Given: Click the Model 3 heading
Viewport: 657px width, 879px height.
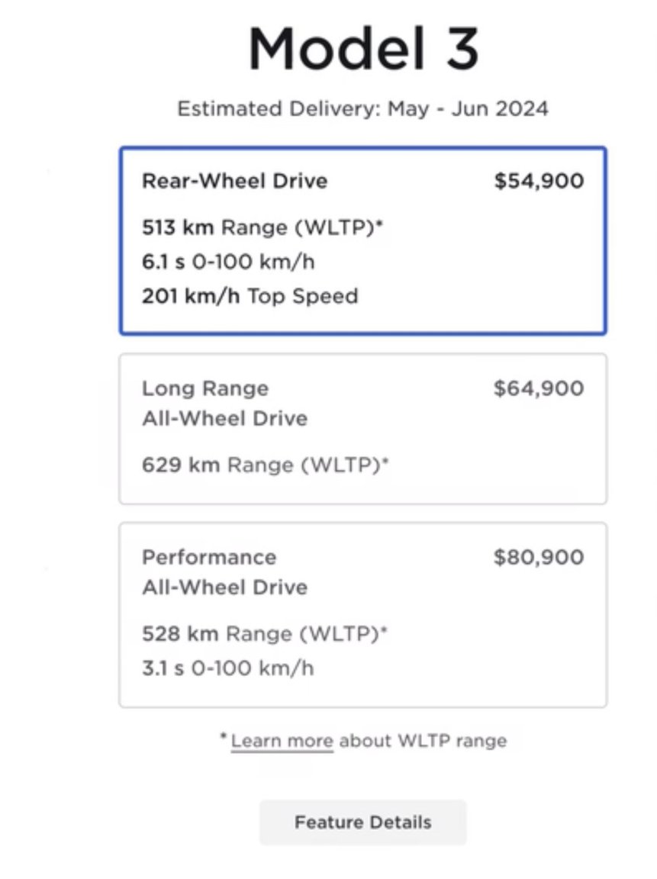Looking at the screenshot, I should click(x=363, y=48).
